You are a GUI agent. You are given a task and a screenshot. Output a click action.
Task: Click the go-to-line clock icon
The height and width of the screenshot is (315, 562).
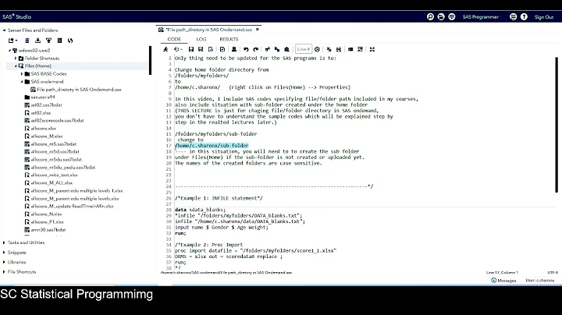(x=317, y=49)
